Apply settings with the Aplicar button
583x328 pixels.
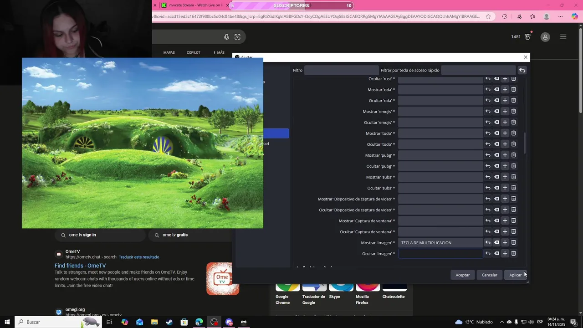515,275
